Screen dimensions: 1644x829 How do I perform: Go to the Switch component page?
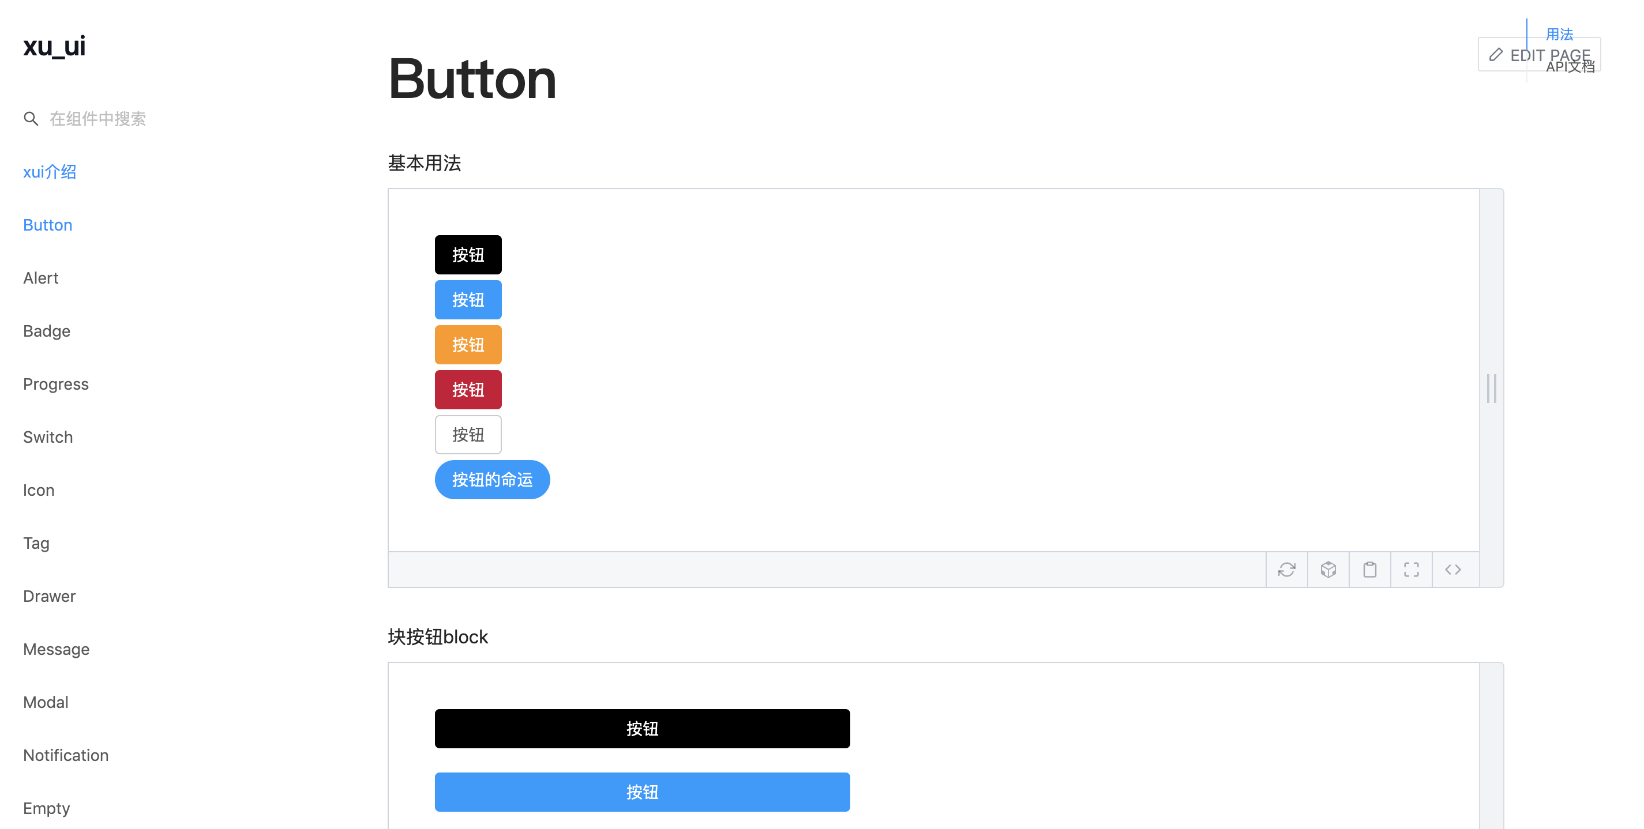tap(48, 437)
